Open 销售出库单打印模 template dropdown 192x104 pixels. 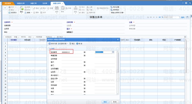[118, 13]
